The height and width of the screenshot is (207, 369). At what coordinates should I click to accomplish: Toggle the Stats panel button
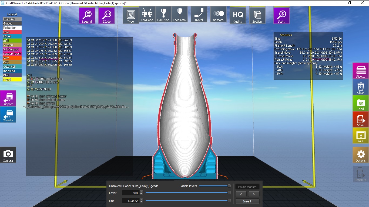coord(281,16)
